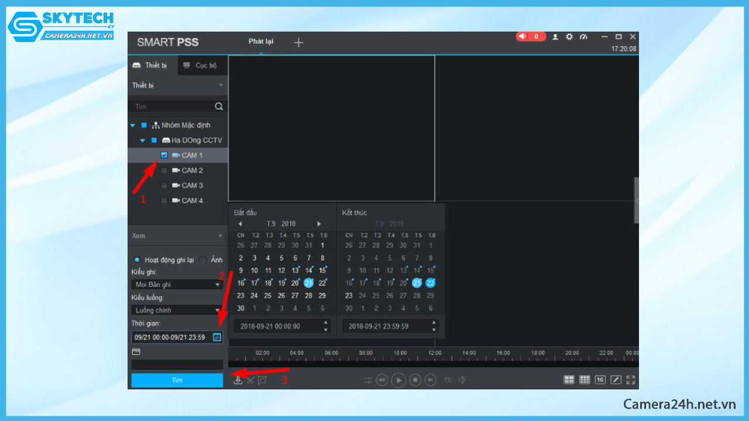Click the Tìm search button
The image size is (749, 421).
[x=177, y=380]
